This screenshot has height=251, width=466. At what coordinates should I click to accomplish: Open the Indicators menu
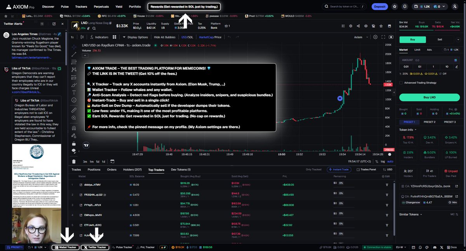tap(99, 37)
